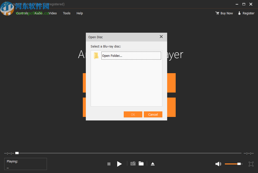Open the Video menu
Screen dimensions: 258x173
(52, 13)
